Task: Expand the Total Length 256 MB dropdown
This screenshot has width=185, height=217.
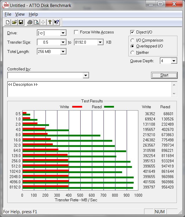Action: coord(63,51)
